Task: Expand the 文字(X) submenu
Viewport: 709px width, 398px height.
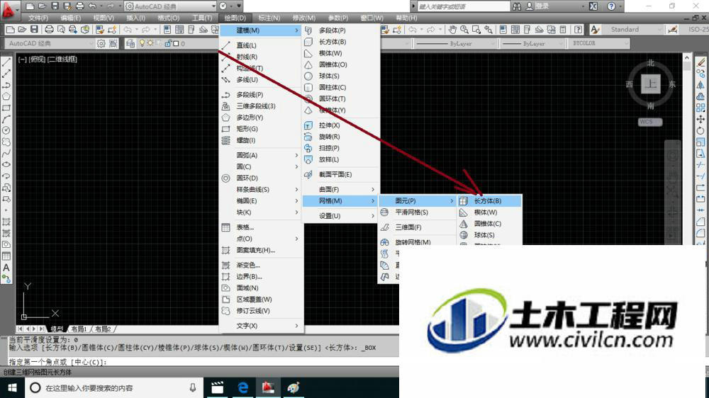Action: click(262, 326)
